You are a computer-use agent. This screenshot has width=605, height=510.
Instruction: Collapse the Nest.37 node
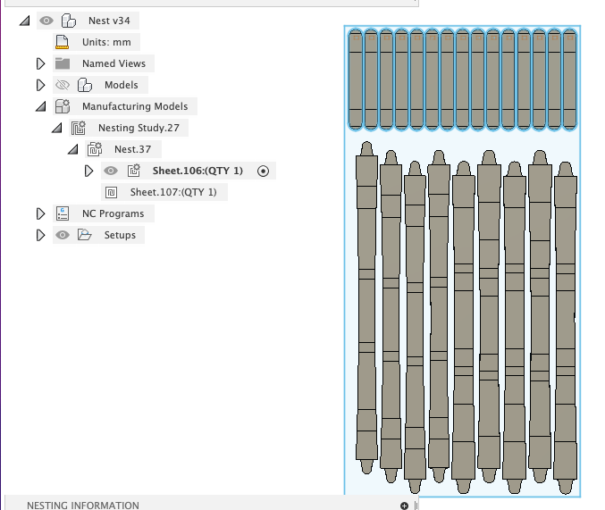pyautogui.click(x=73, y=149)
